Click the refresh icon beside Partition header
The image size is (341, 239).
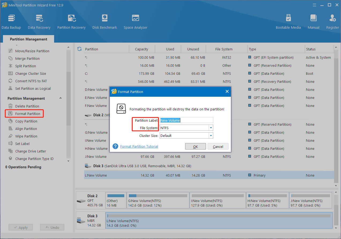pyautogui.click(x=79, y=49)
